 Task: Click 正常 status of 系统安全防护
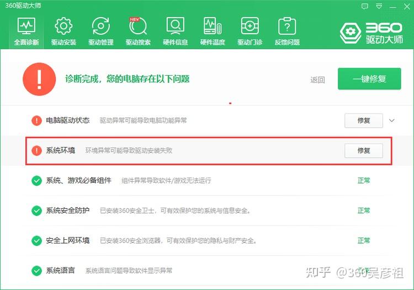point(364,210)
